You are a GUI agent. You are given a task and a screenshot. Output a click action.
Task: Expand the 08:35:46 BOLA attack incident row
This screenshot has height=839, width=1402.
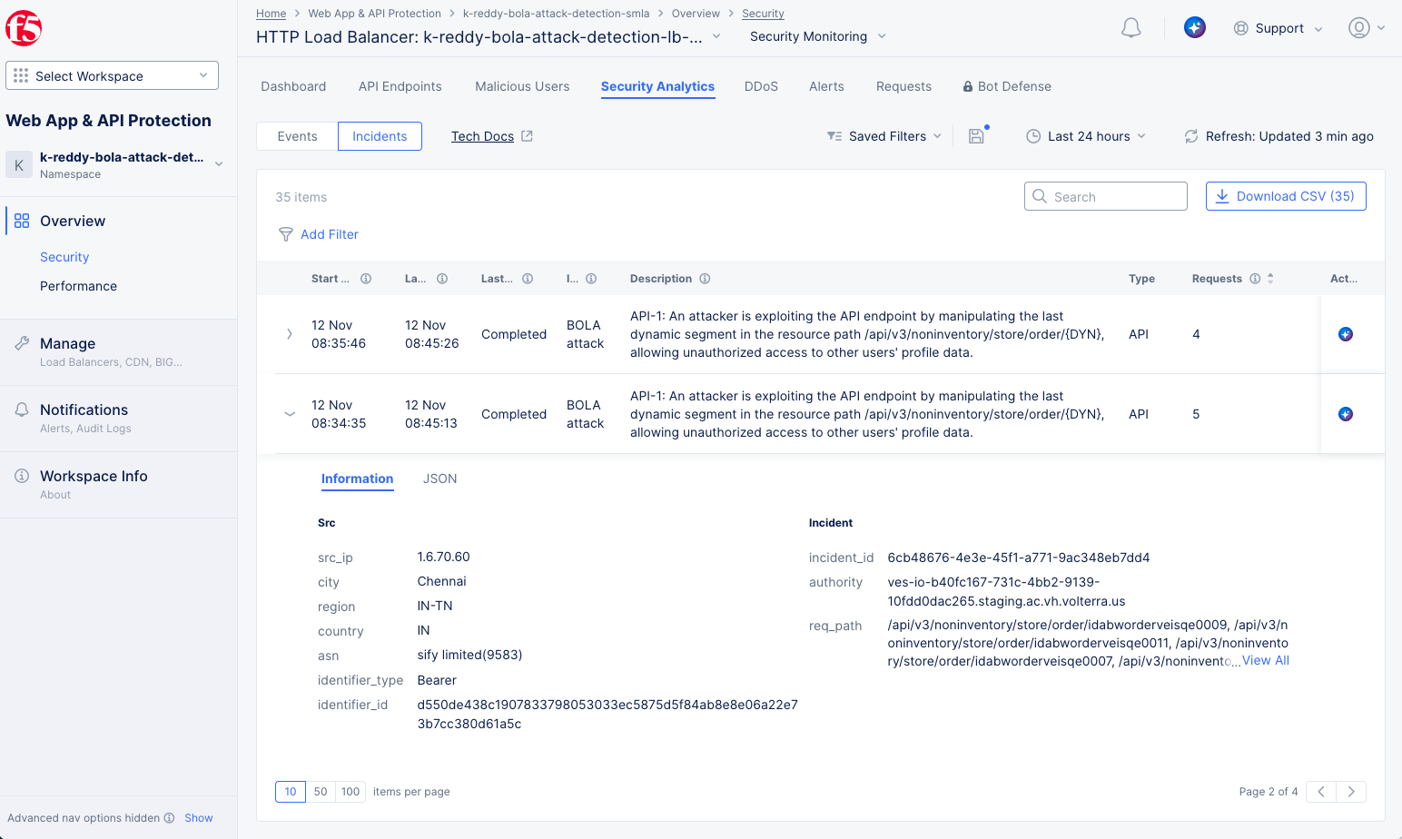pyautogui.click(x=290, y=334)
